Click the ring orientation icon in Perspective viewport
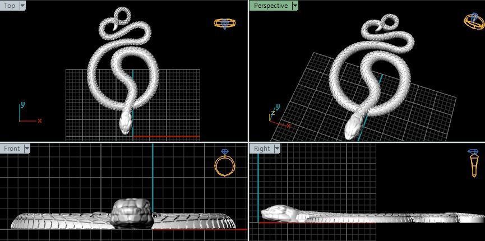 (x=474, y=21)
